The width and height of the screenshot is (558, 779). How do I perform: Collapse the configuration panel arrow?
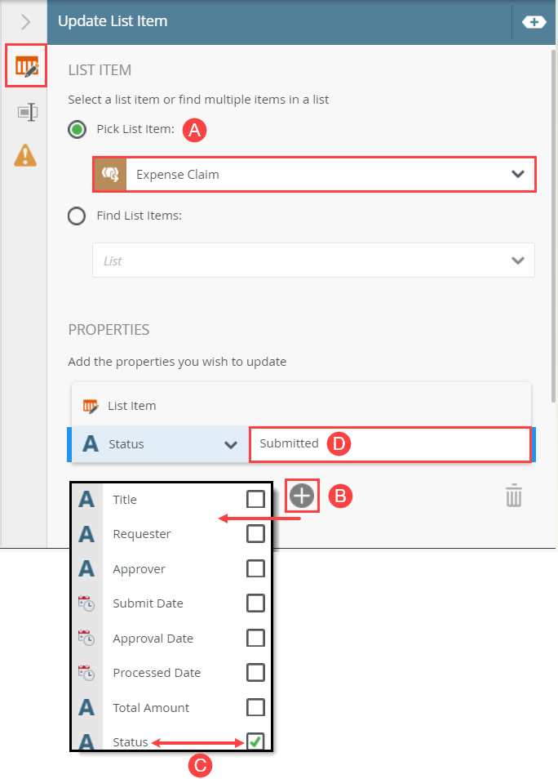25,22
